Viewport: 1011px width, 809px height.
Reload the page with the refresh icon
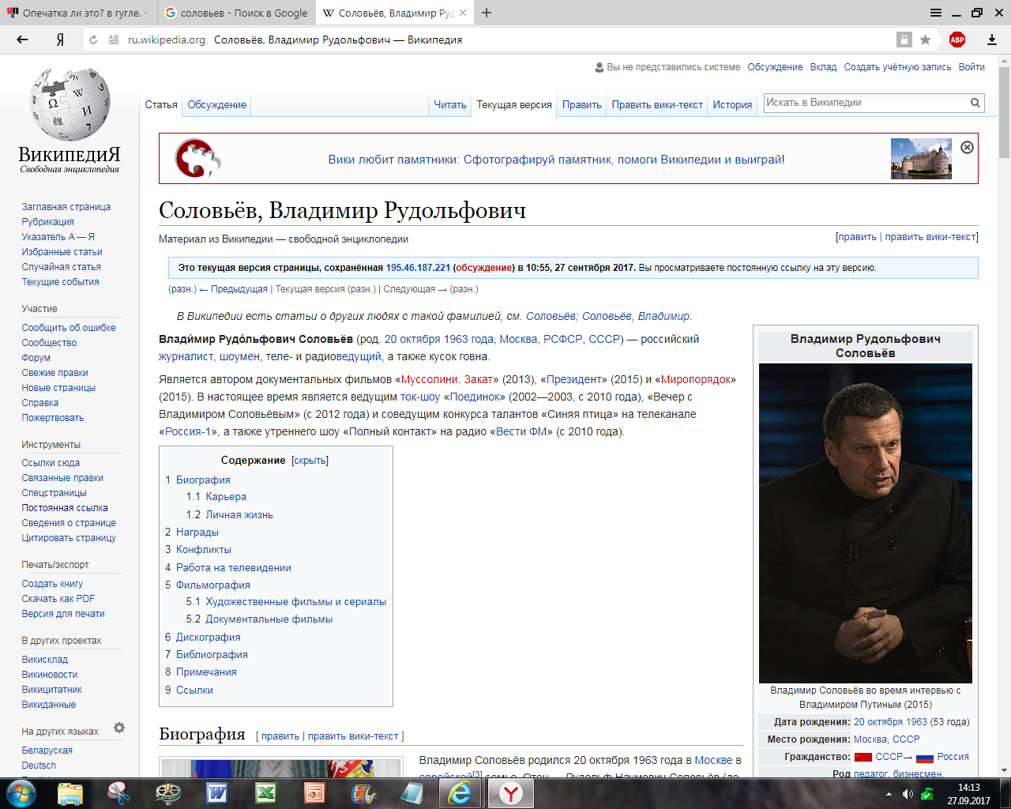coord(93,40)
